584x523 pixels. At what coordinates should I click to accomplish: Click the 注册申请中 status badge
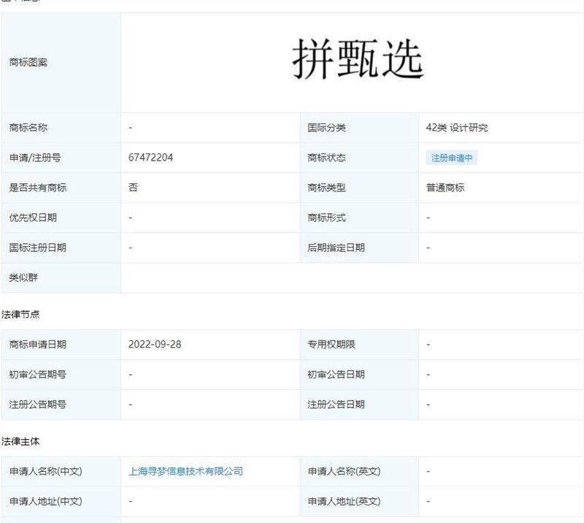pyautogui.click(x=452, y=158)
